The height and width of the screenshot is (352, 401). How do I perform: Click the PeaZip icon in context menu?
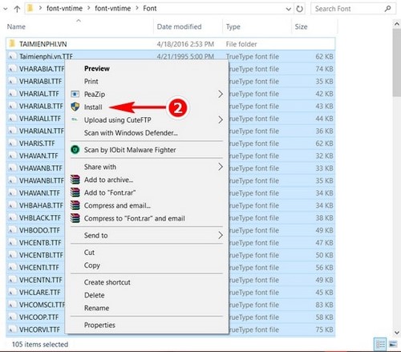coord(75,94)
